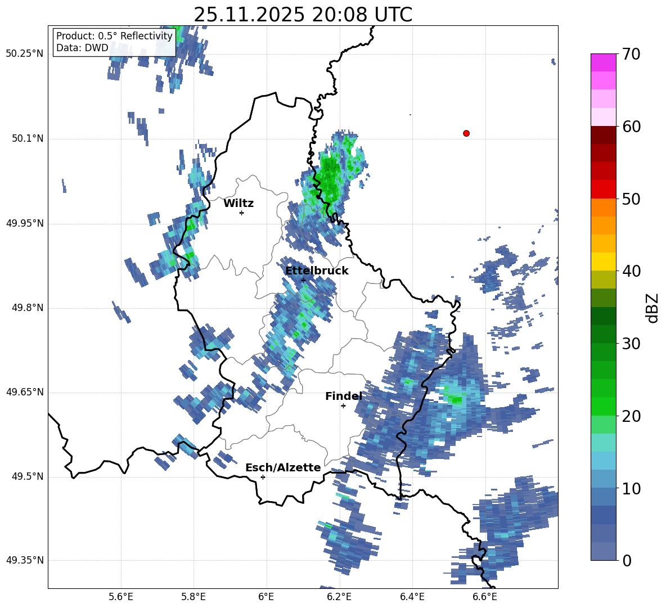The image size is (666, 608).
Task: Select the Ettelbruck city label
Action: tap(317, 271)
